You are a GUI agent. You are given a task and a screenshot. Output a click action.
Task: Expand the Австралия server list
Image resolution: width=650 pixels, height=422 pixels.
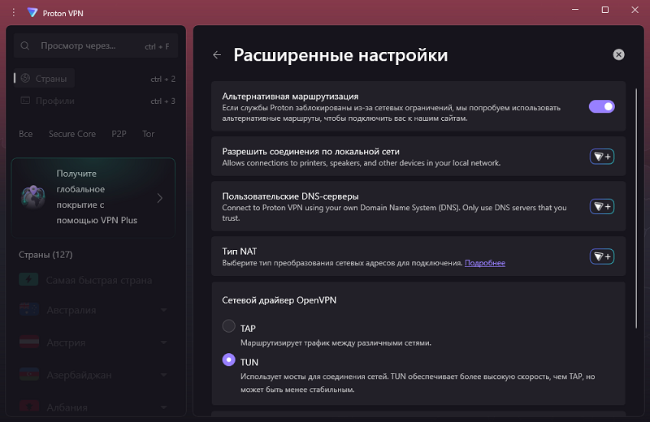[x=163, y=310]
